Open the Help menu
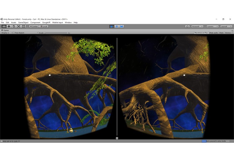The image size is (234, 166). pyautogui.click(x=75, y=23)
